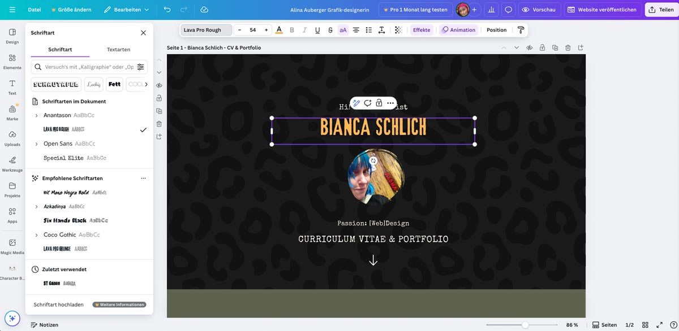Open the Uploads sidebar panel
Image resolution: width=679 pixels, height=331 pixels.
[x=12, y=138]
